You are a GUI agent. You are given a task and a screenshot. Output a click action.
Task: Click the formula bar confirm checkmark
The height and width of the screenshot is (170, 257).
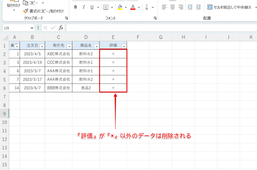point(53,28)
